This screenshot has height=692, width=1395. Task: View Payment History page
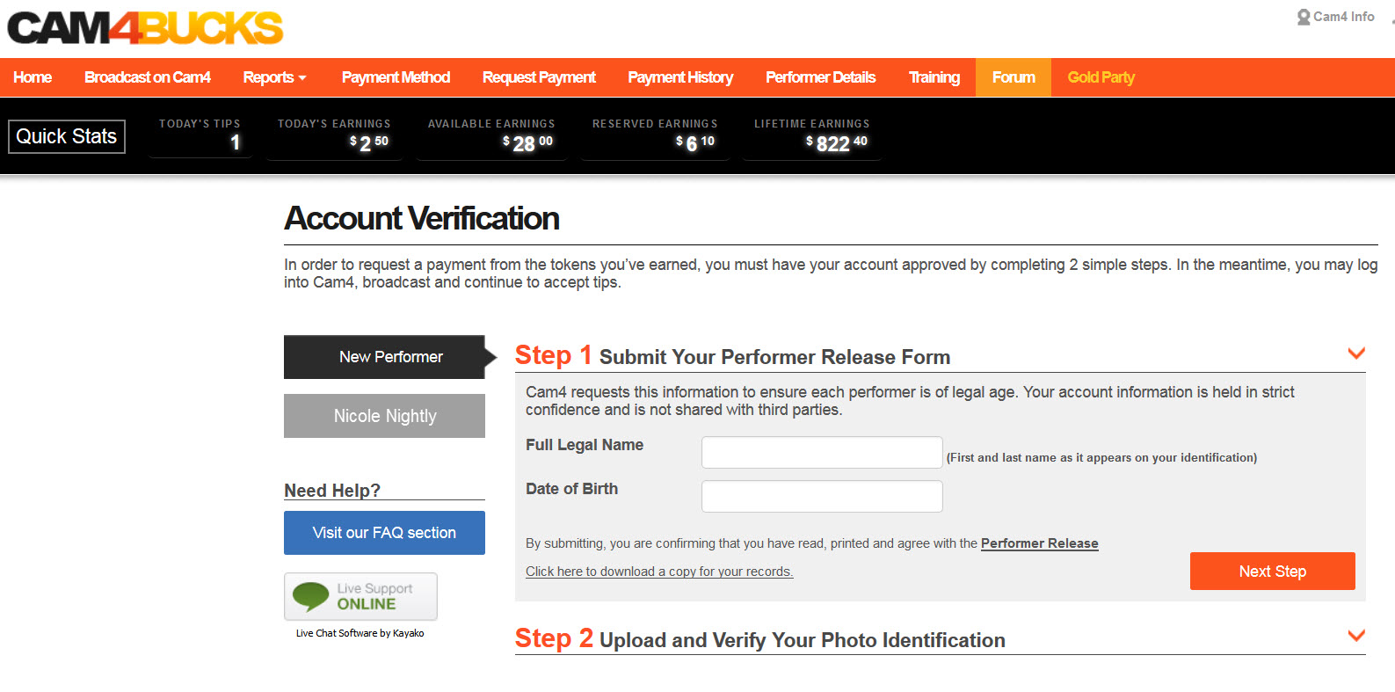[680, 77]
